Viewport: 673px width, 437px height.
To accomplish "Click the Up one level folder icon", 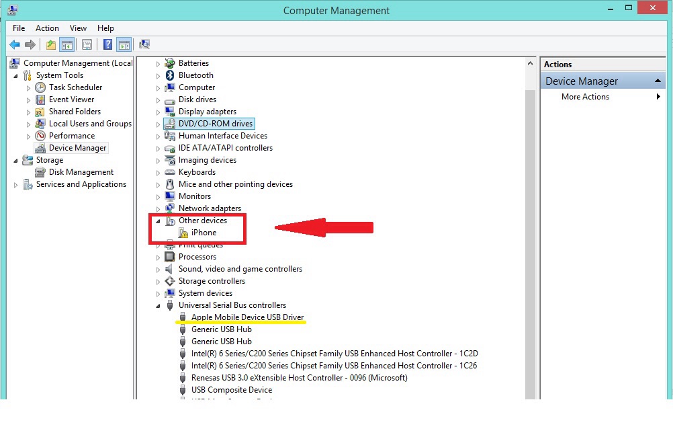I will coord(51,44).
